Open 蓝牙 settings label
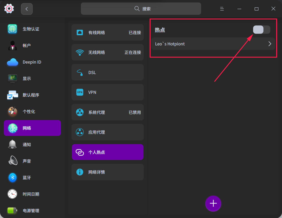Image resolution: width=282 pixels, height=218 pixels. (x=27, y=178)
